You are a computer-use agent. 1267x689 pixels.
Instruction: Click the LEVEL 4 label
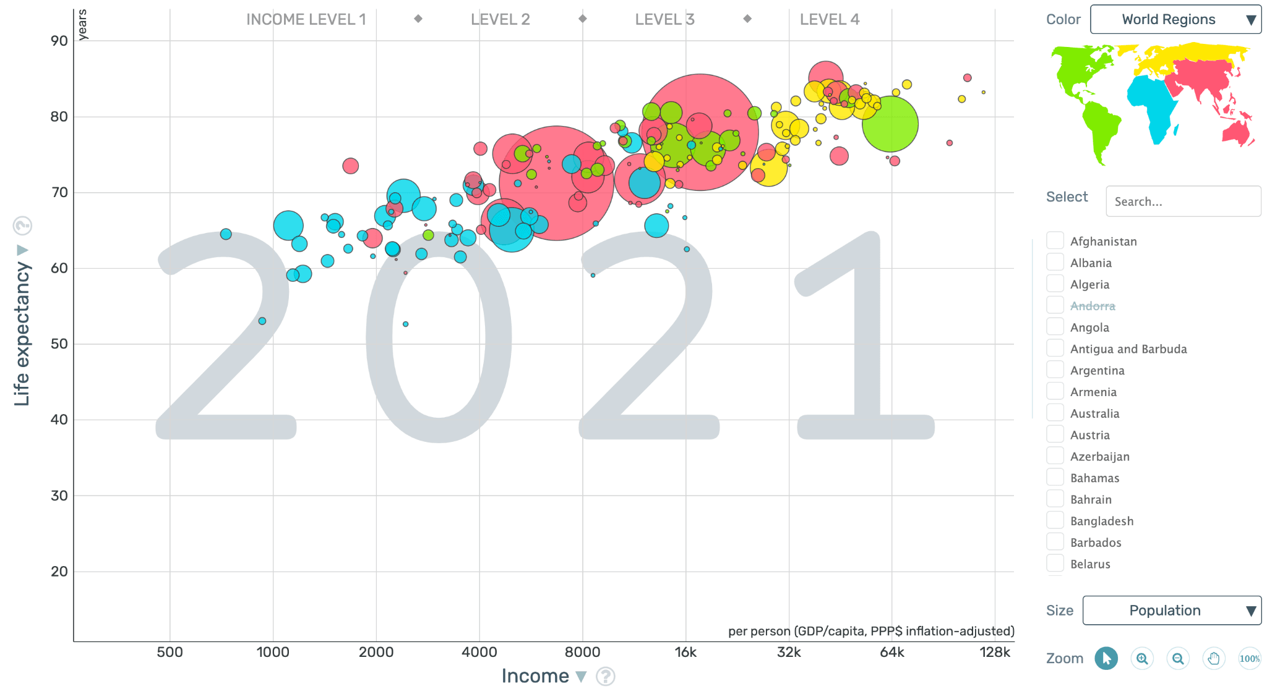(830, 19)
